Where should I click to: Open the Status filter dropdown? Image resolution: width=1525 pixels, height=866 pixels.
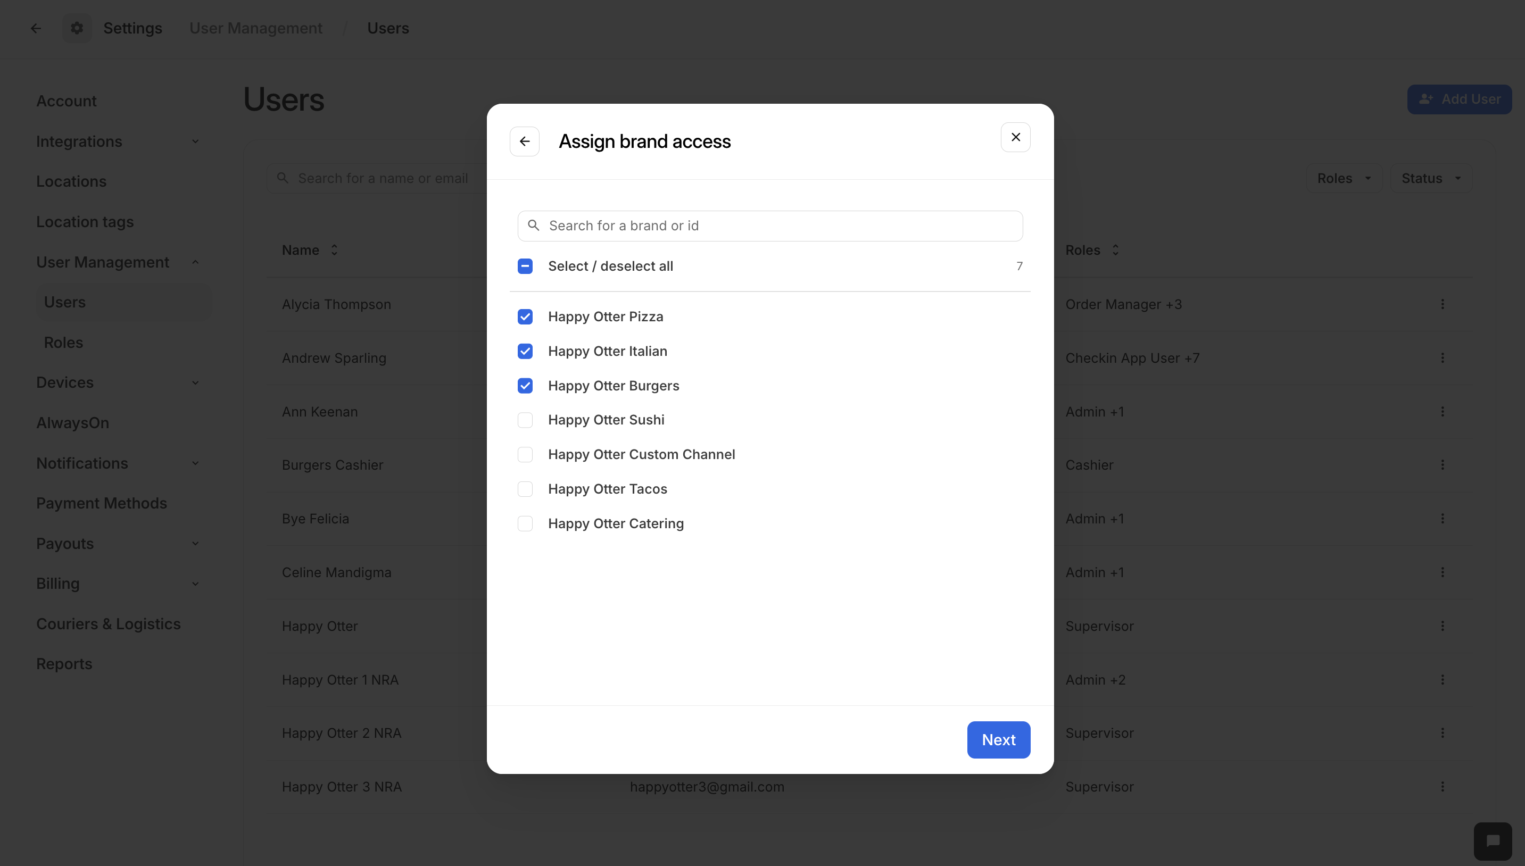[1430, 178]
